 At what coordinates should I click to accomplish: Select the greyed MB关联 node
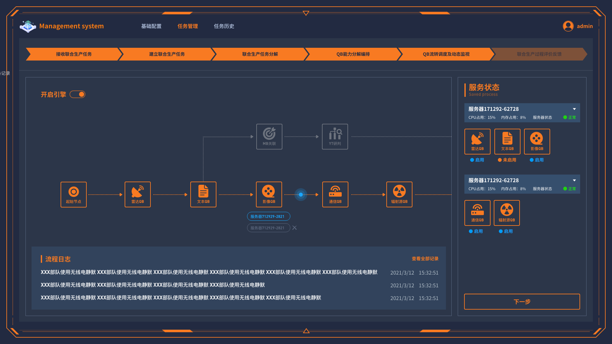point(269,137)
